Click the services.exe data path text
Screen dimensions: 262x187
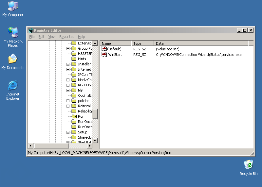pos(199,55)
